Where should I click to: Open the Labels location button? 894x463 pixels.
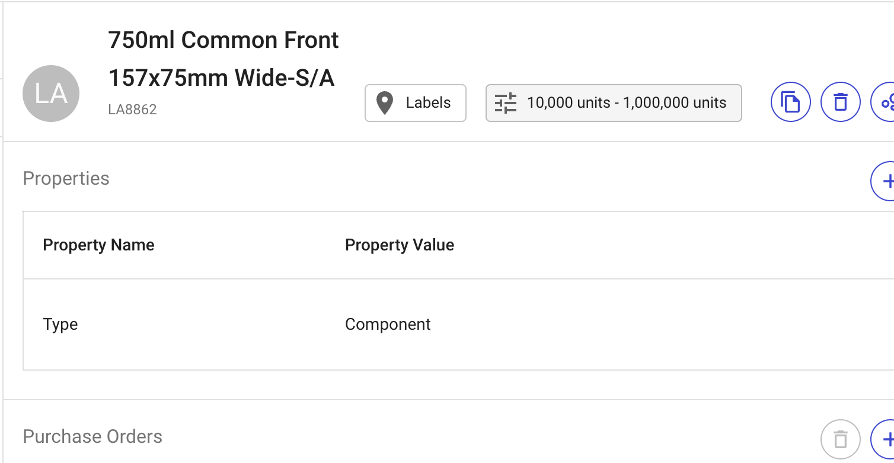[416, 103]
